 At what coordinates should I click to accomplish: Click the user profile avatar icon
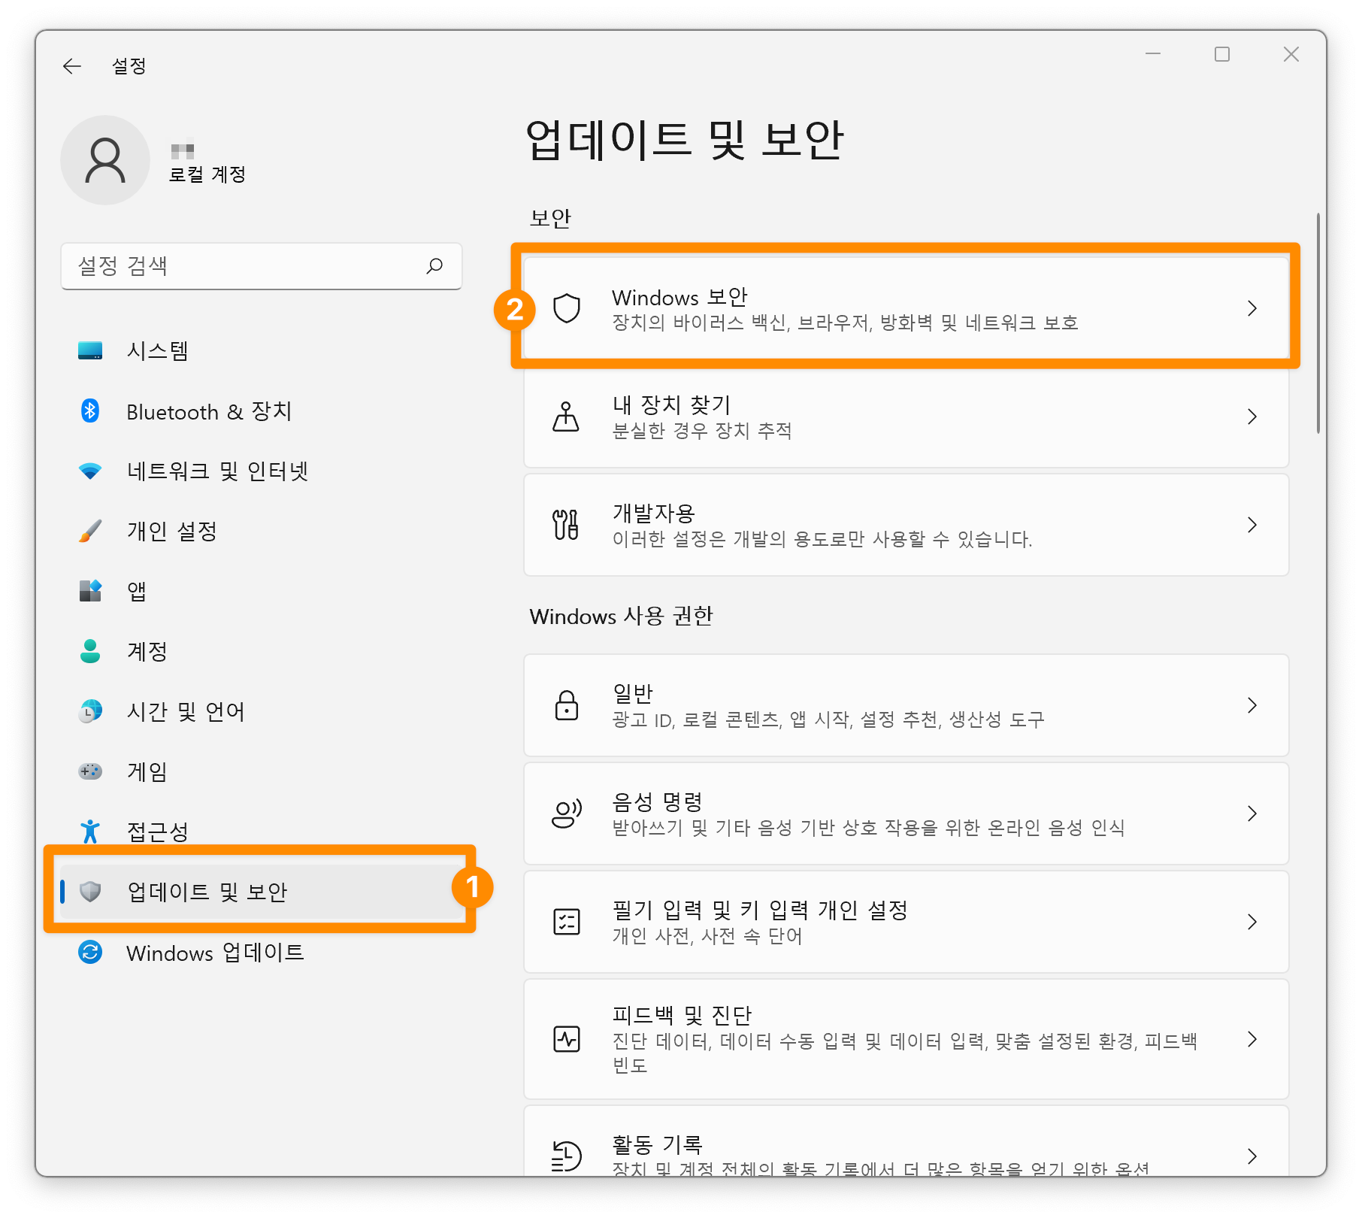coord(105,160)
